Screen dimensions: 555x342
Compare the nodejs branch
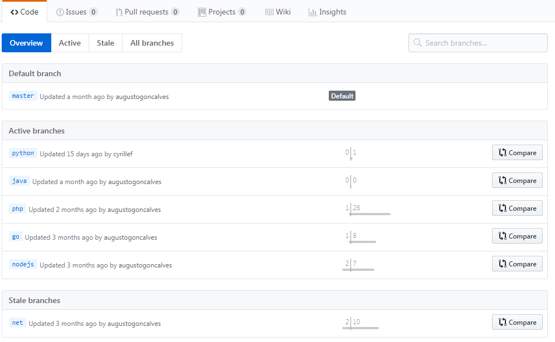click(x=517, y=264)
